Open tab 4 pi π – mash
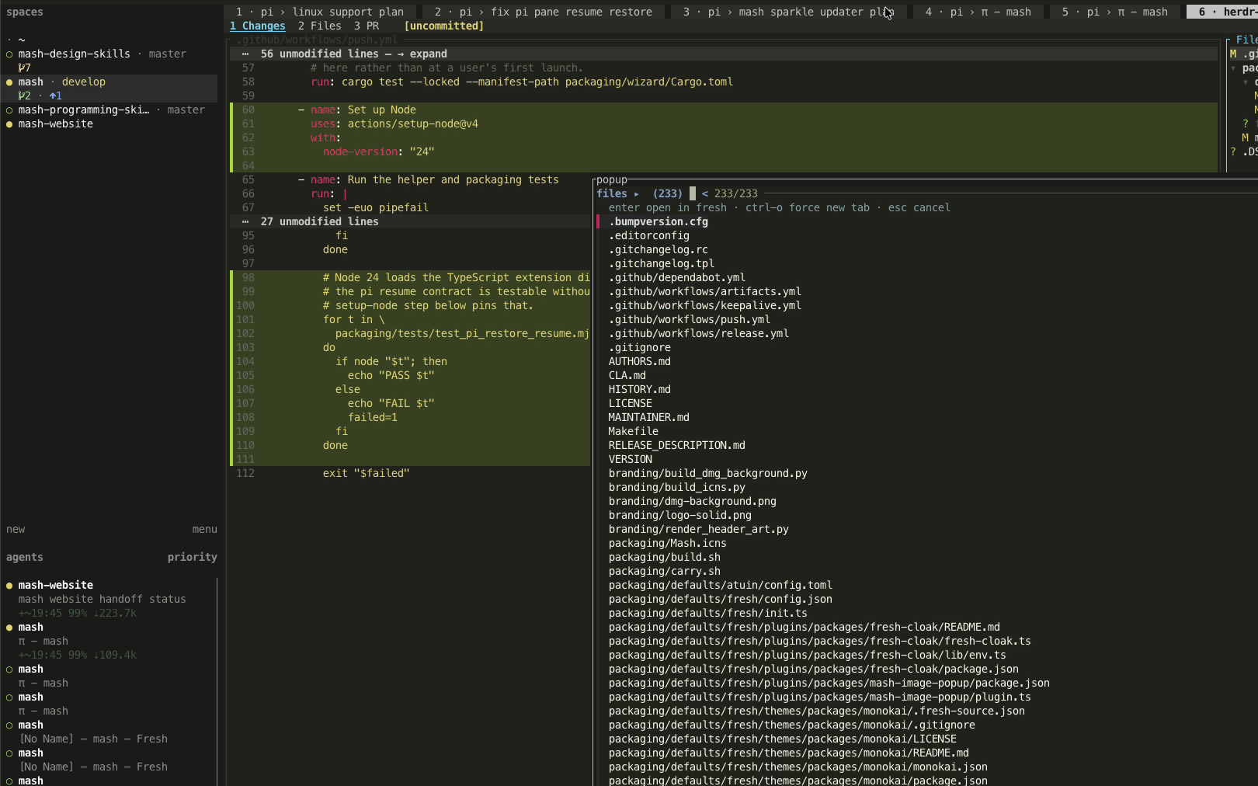Screen dimensions: 1258x786 [978, 12]
